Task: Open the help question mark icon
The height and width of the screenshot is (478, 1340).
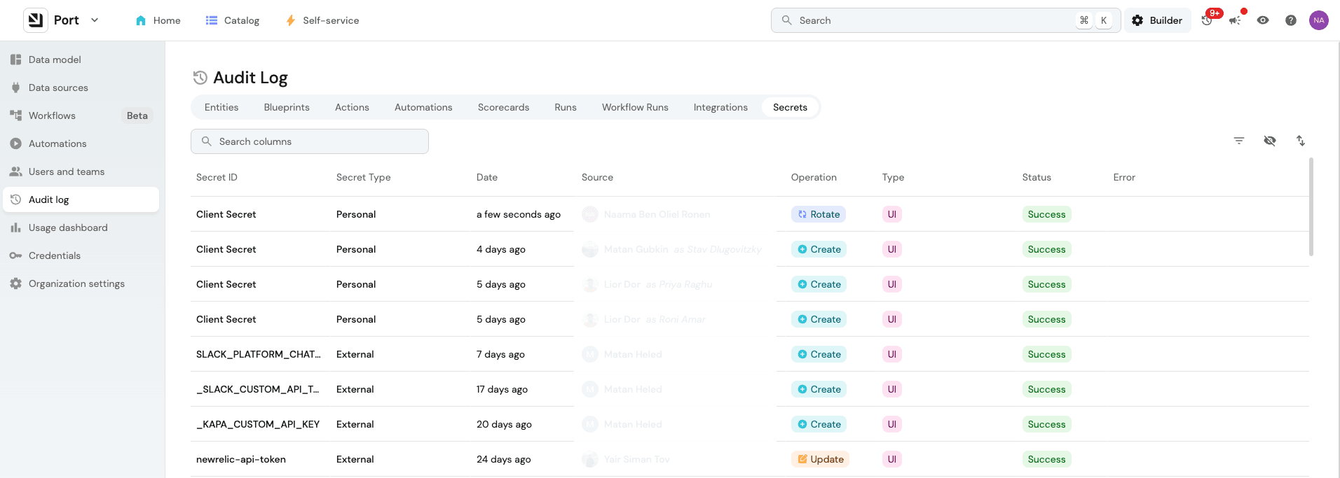Action: [1291, 20]
